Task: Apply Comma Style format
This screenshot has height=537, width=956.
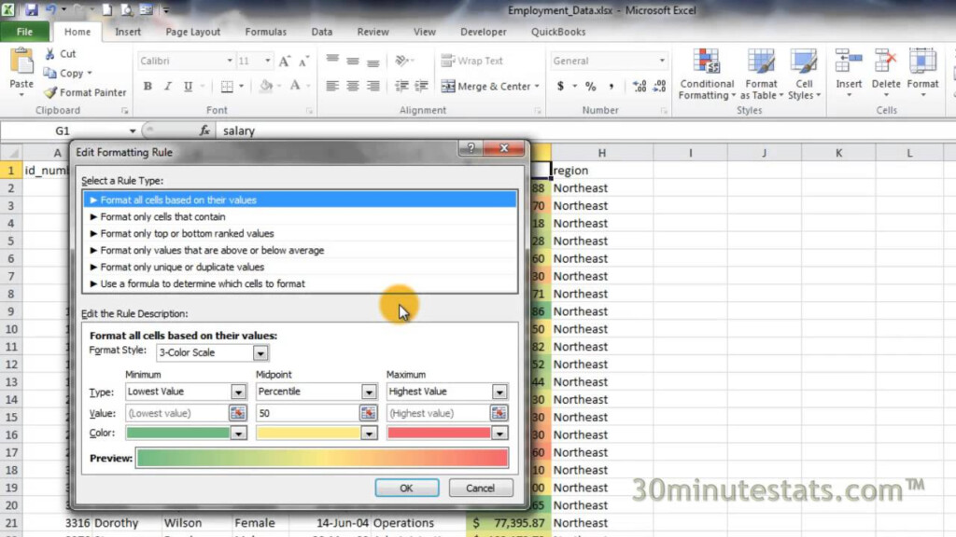Action: tap(611, 87)
